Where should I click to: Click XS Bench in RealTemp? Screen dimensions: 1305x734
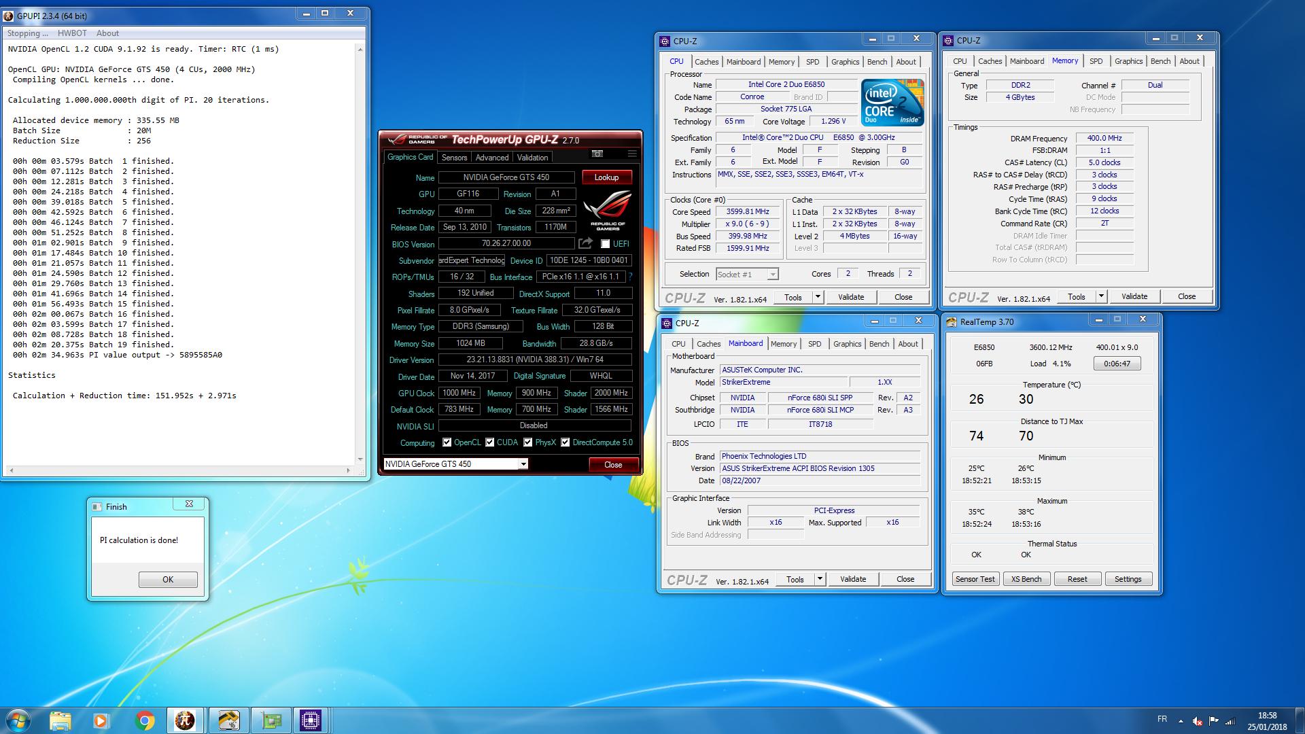[x=1026, y=579]
